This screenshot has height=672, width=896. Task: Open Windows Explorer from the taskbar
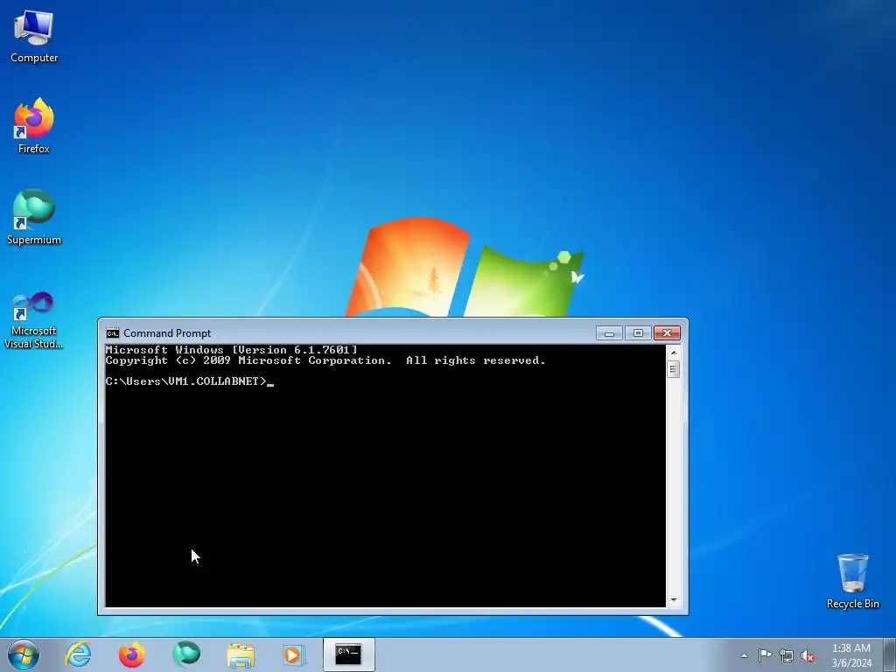241,654
